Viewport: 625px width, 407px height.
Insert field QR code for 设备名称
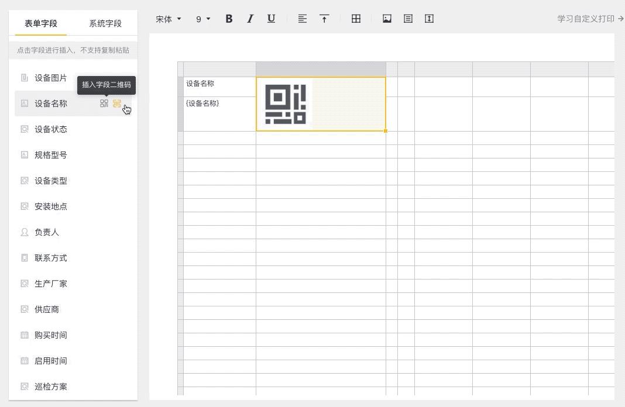pyautogui.click(x=117, y=104)
